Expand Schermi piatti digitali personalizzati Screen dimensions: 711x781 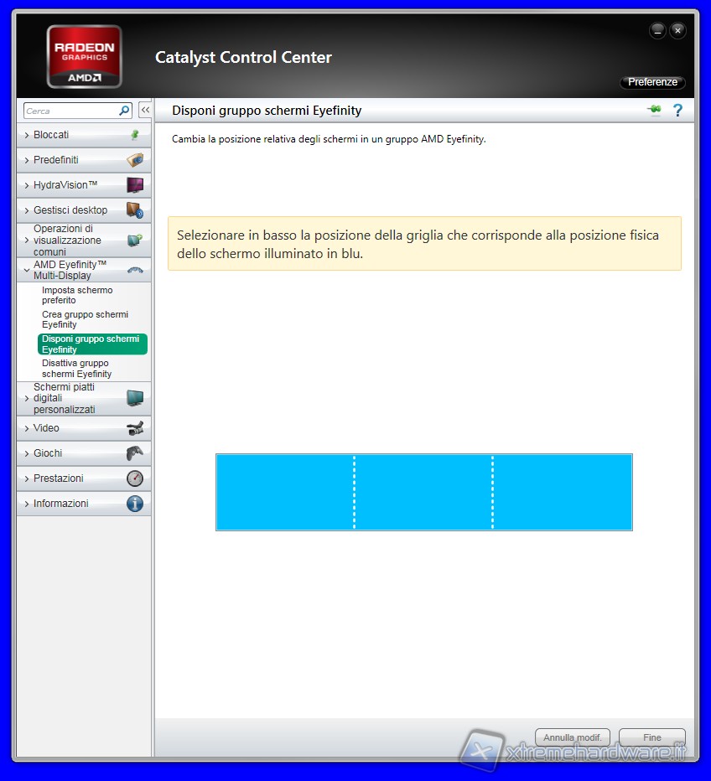click(x=64, y=398)
